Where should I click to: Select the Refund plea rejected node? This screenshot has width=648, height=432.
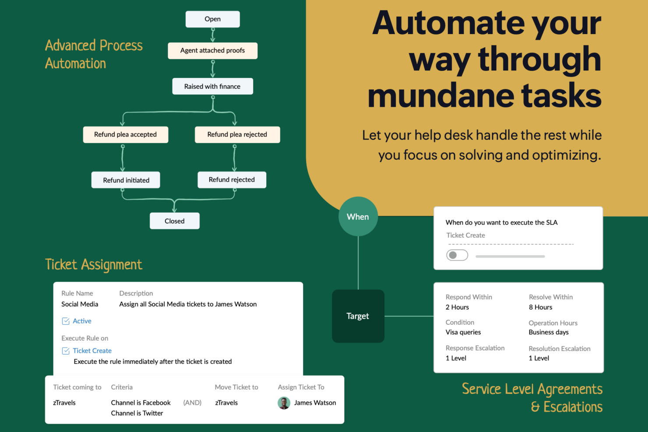237,135
